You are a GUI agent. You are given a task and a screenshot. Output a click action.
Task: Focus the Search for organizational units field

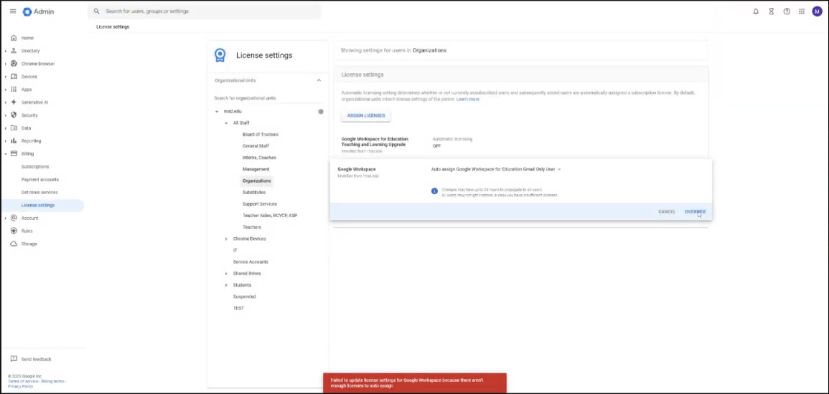point(268,98)
